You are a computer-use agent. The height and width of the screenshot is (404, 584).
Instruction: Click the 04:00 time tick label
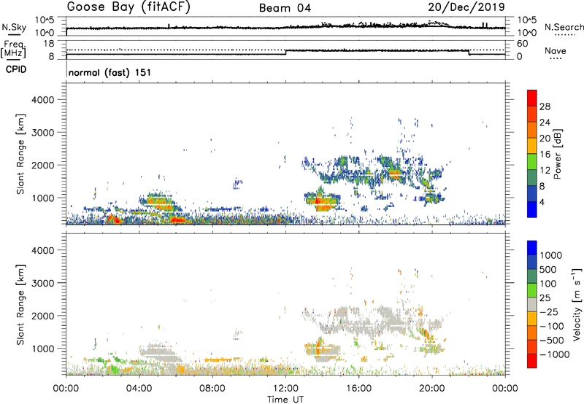point(139,389)
